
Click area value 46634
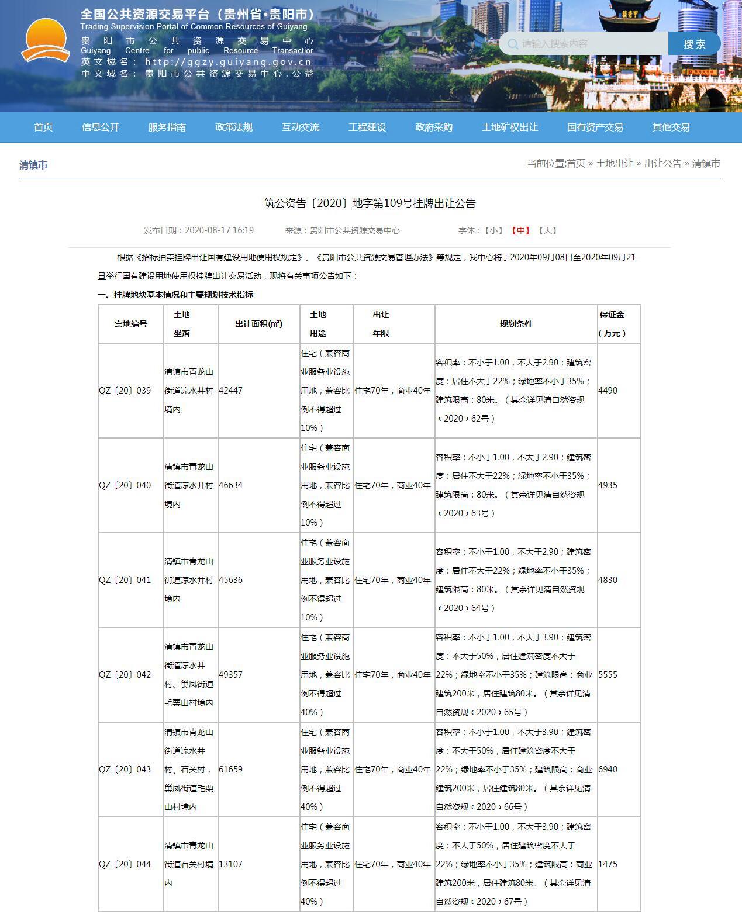[x=231, y=485]
